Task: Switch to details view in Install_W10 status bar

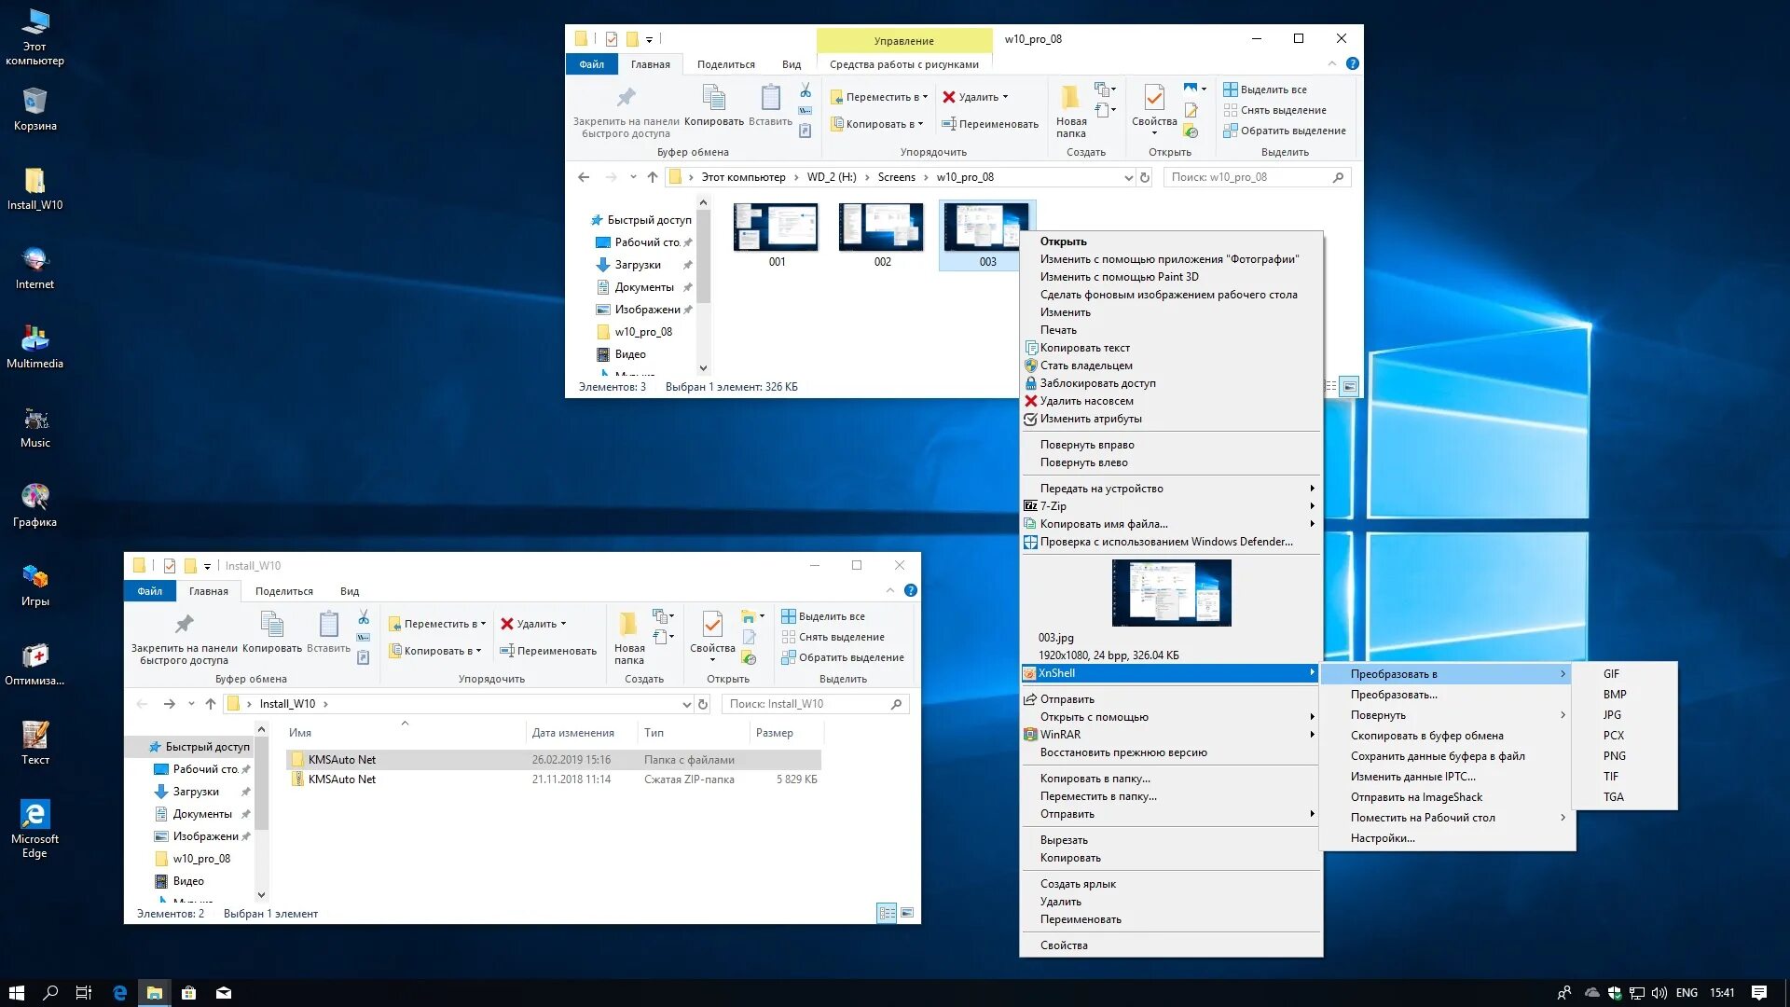Action: pyautogui.click(x=887, y=913)
